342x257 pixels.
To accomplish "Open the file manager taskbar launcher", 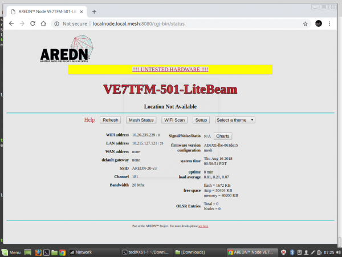I will click(x=54, y=252).
